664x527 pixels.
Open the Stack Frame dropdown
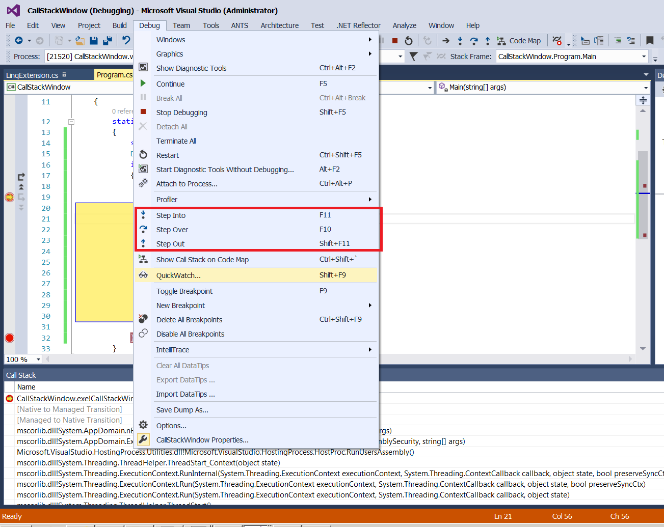point(644,57)
